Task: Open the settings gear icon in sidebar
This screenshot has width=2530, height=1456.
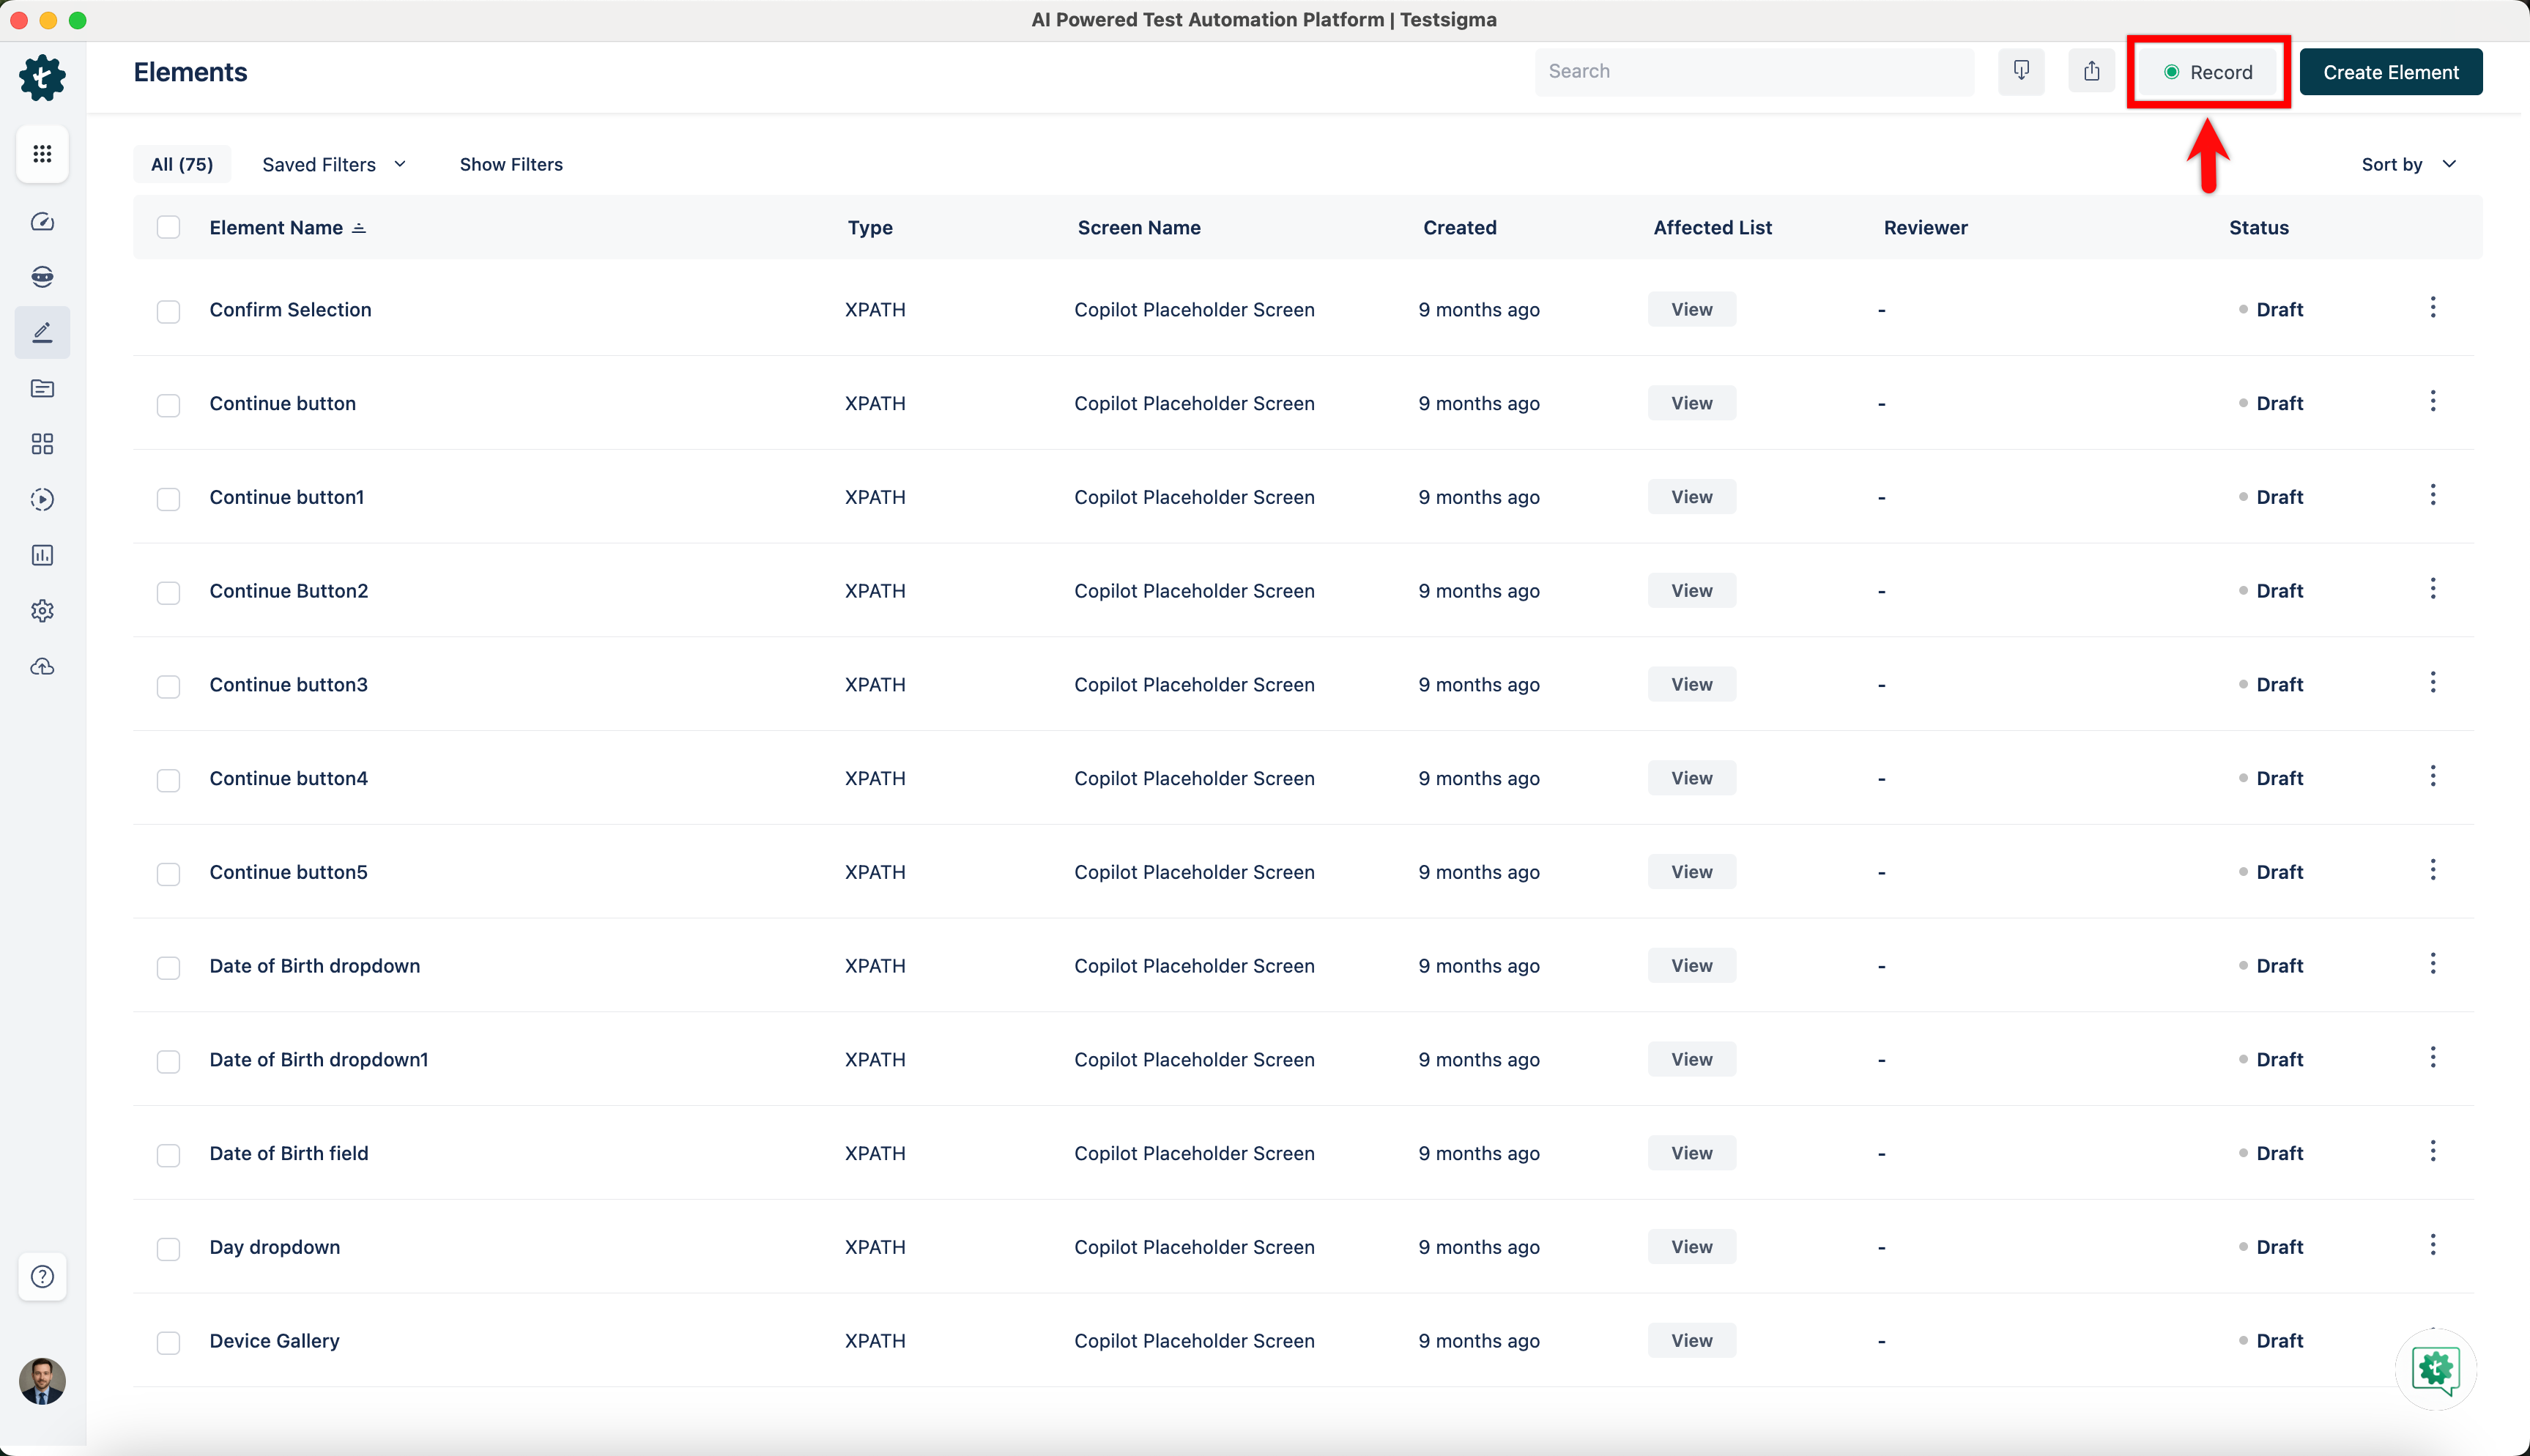Action: pos(42,611)
